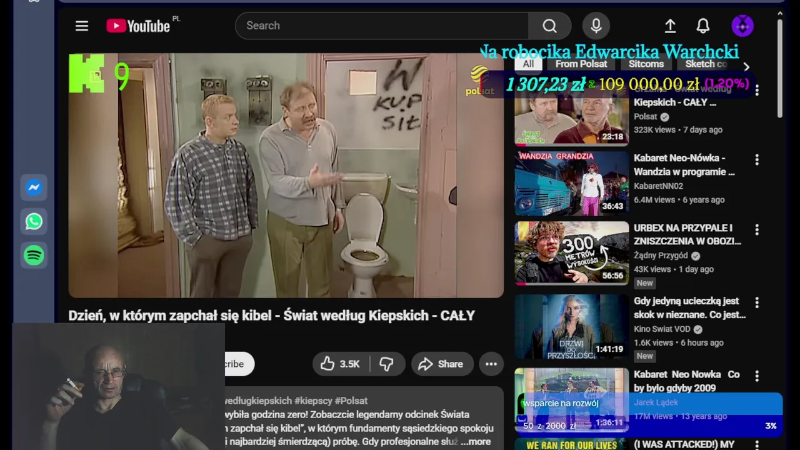Open options for URBEX NA PRZYPALE video

(x=757, y=230)
